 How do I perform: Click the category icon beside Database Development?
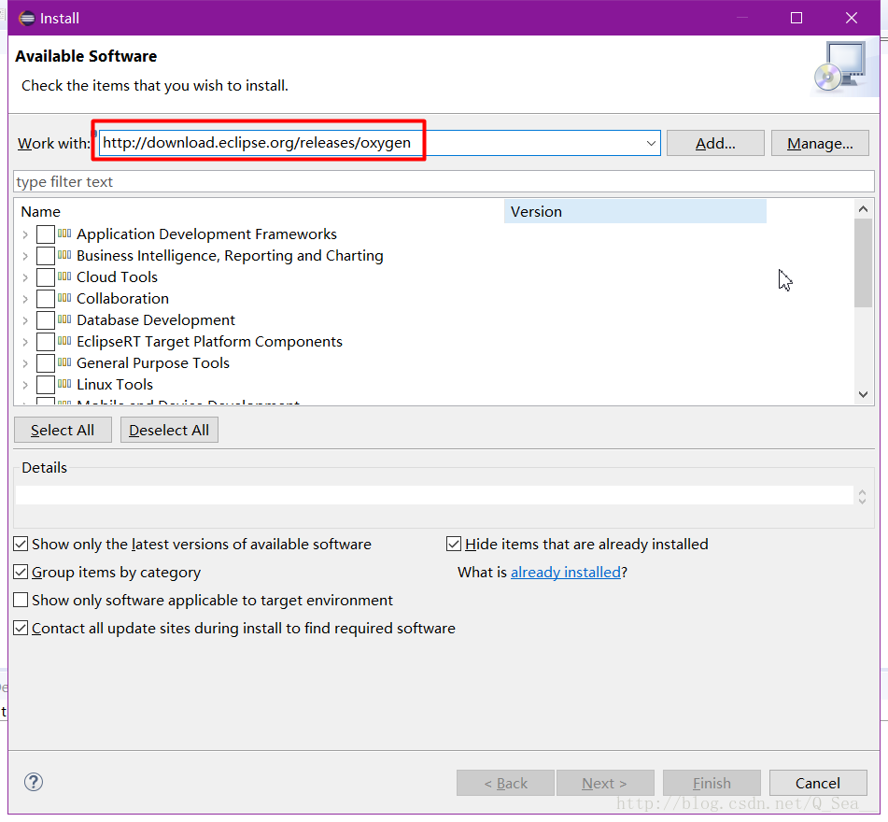click(x=64, y=319)
